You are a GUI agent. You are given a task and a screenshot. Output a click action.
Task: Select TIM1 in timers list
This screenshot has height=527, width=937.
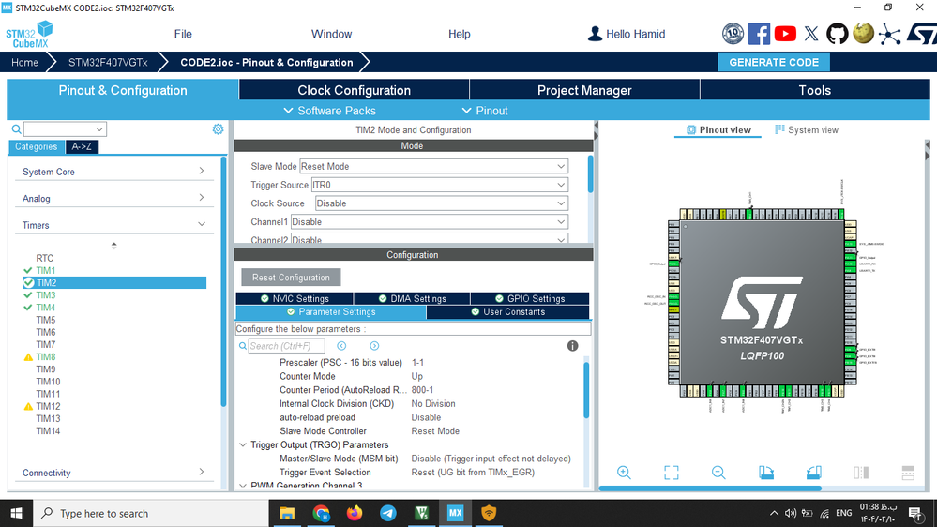pos(45,271)
